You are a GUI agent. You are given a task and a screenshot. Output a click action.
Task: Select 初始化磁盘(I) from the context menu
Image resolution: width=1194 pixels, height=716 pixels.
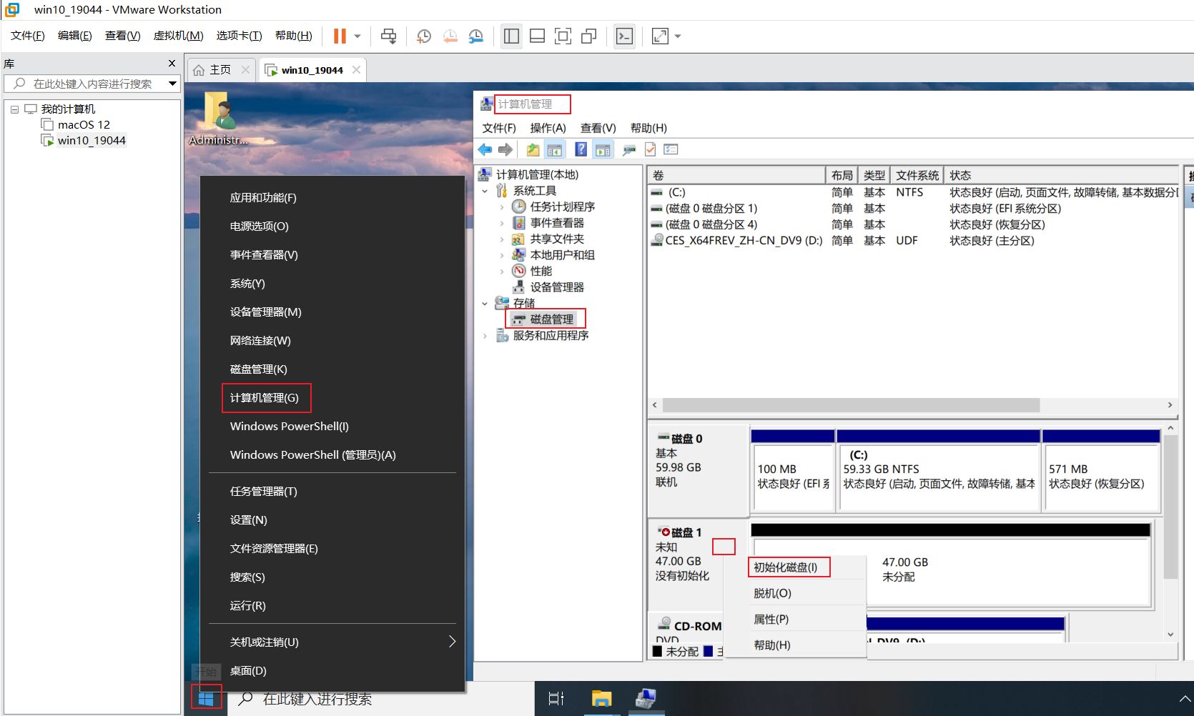tap(785, 567)
